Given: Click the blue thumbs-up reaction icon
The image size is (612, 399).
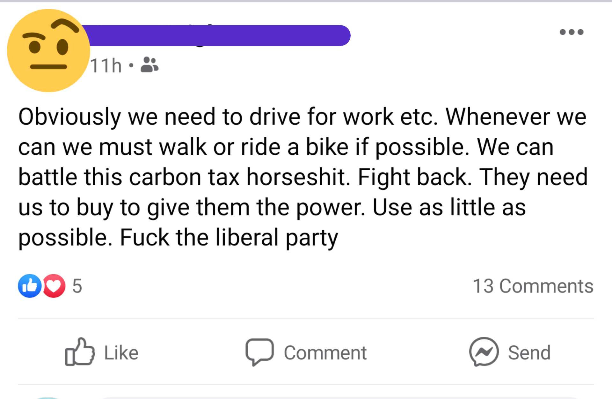Looking at the screenshot, I should tap(30, 286).
